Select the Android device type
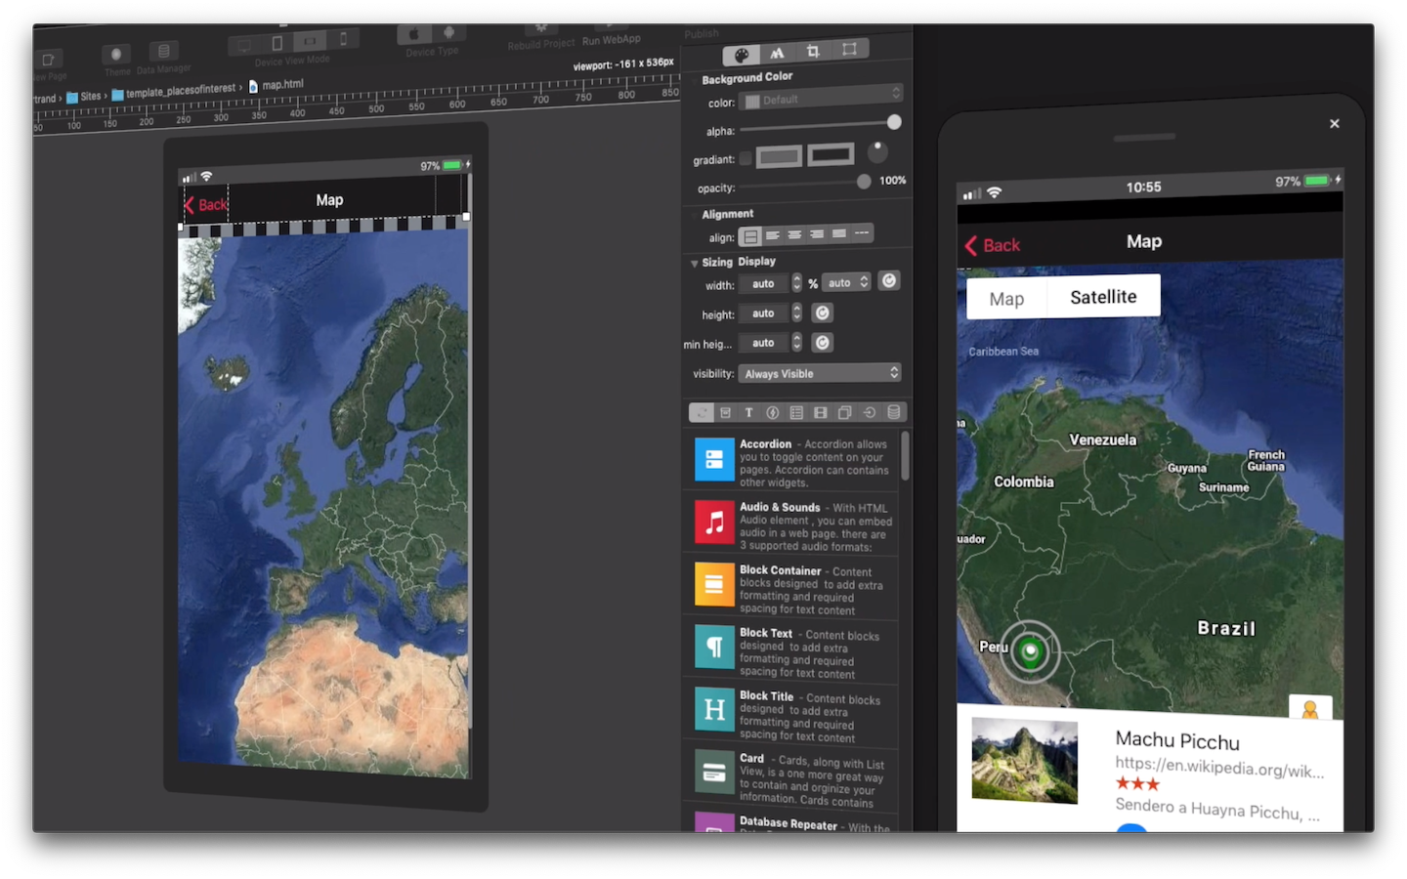Screen dimensions: 1407x879 tap(448, 34)
